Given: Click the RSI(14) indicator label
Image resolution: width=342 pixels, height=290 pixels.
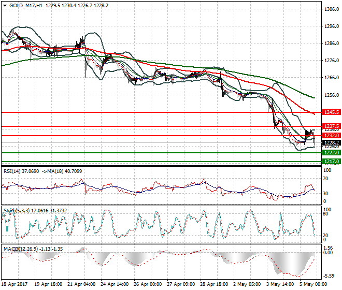Looking at the screenshot, I should tap(12, 171).
